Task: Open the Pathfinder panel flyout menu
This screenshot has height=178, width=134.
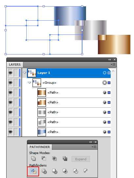Action: click(x=94, y=147)
